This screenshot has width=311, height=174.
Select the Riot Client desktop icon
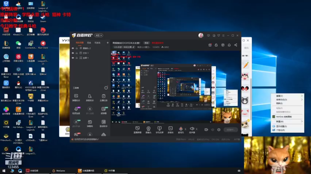pos(43,45)
